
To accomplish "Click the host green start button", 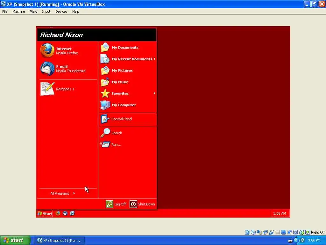I will 15,241.
